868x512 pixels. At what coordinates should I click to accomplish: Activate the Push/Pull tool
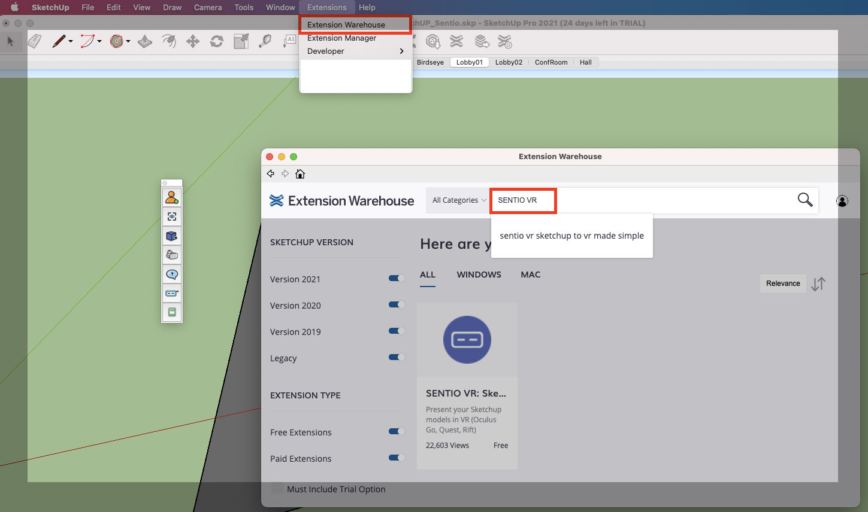coord(145,41)
